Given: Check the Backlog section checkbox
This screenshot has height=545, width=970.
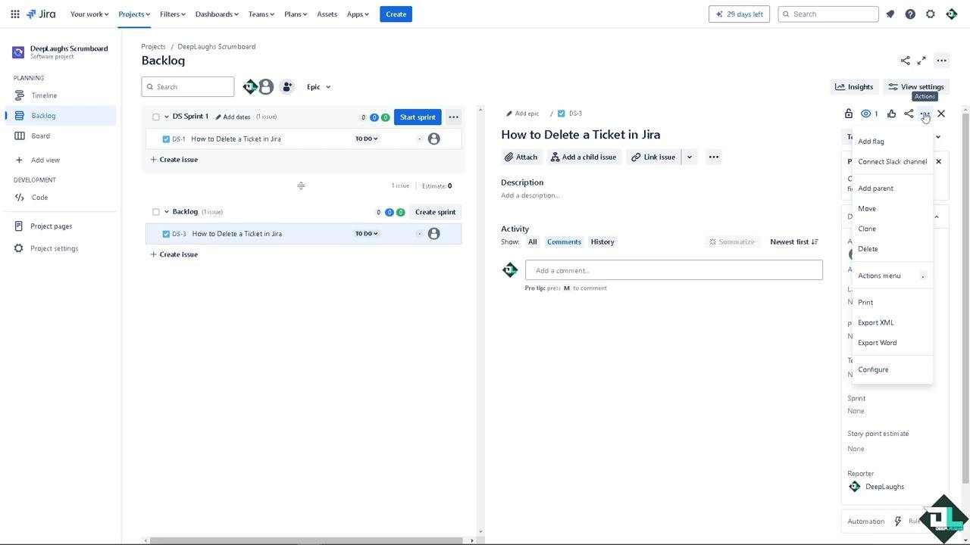Looking at the screenshot, I should point(156,212).
